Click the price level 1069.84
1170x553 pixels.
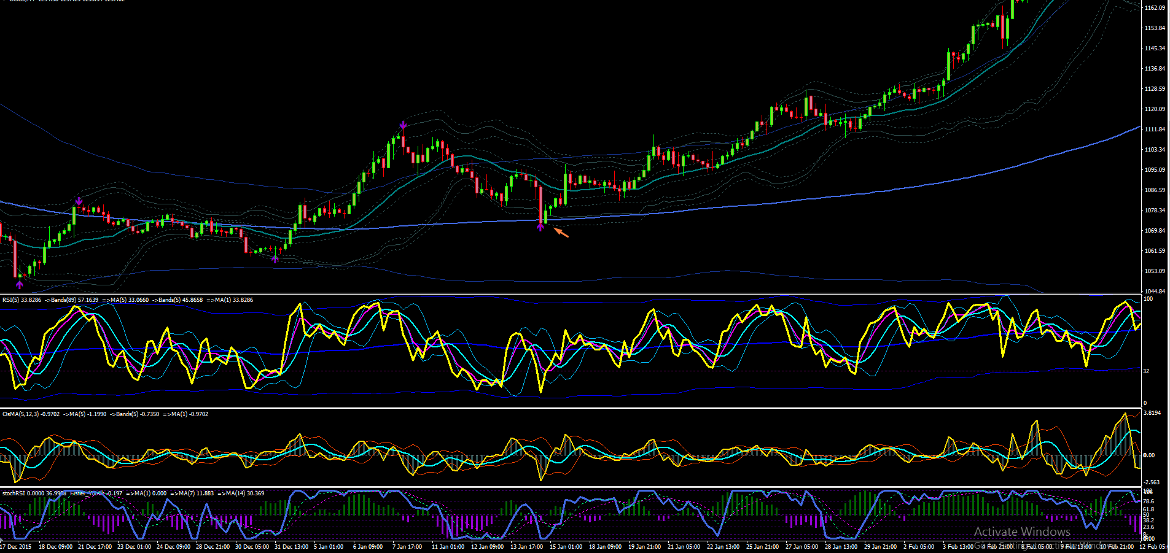(x=1155, y=231)
